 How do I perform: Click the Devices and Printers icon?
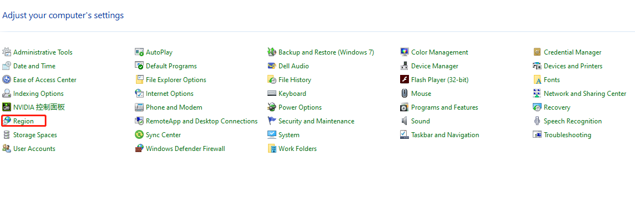[537, 66]
